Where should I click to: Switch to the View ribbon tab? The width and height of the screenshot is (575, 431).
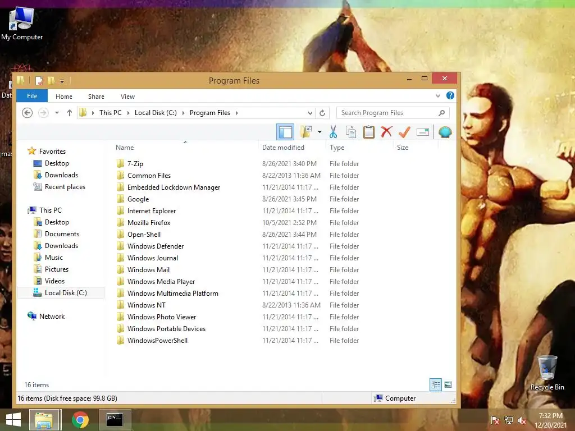[127, 97]
